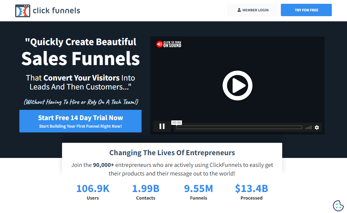Click the red speaker sound icon
The image size is (347, 213).
(159, 44)
